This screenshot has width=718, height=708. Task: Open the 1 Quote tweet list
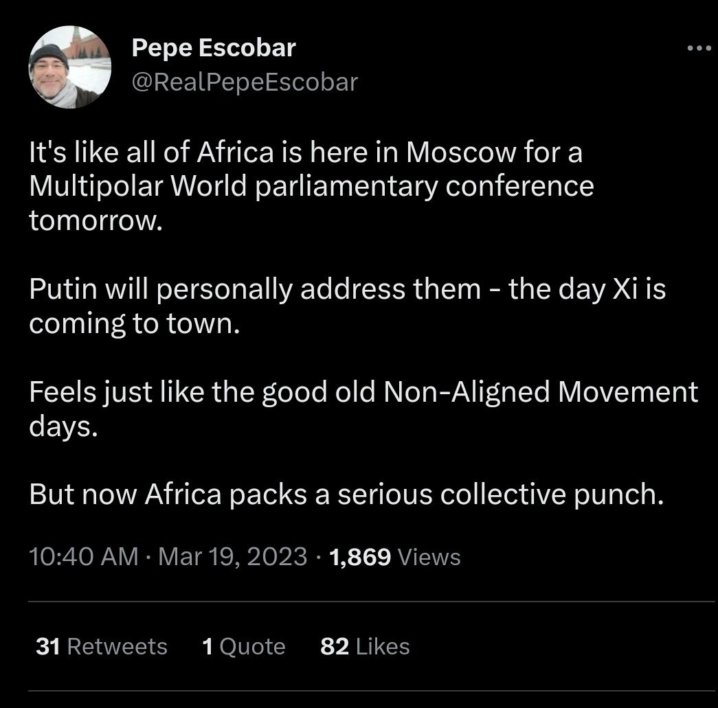tap(244, 646)
